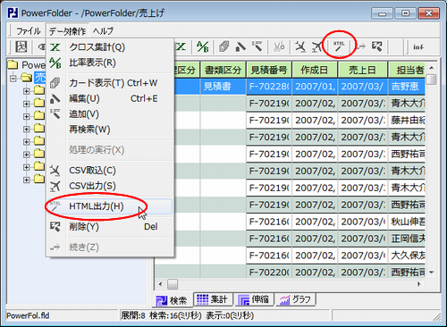
Task: Choose CSV出力(S) from the menu
Action: pyautogui.click(x=110, y=186)
